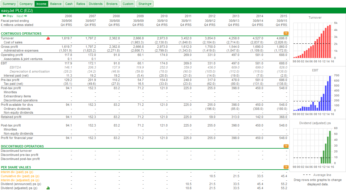Click the green chart icon beside Dividend (adjusted) ps
Screen dimensions: 346x190
48,188
